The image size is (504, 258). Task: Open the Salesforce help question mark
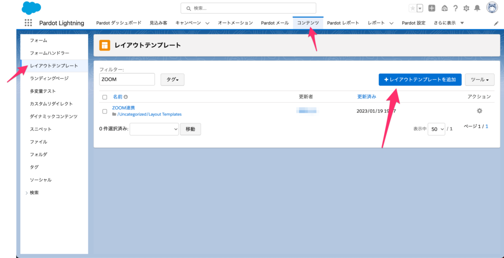pyautogui.click(x=455, y=8)
